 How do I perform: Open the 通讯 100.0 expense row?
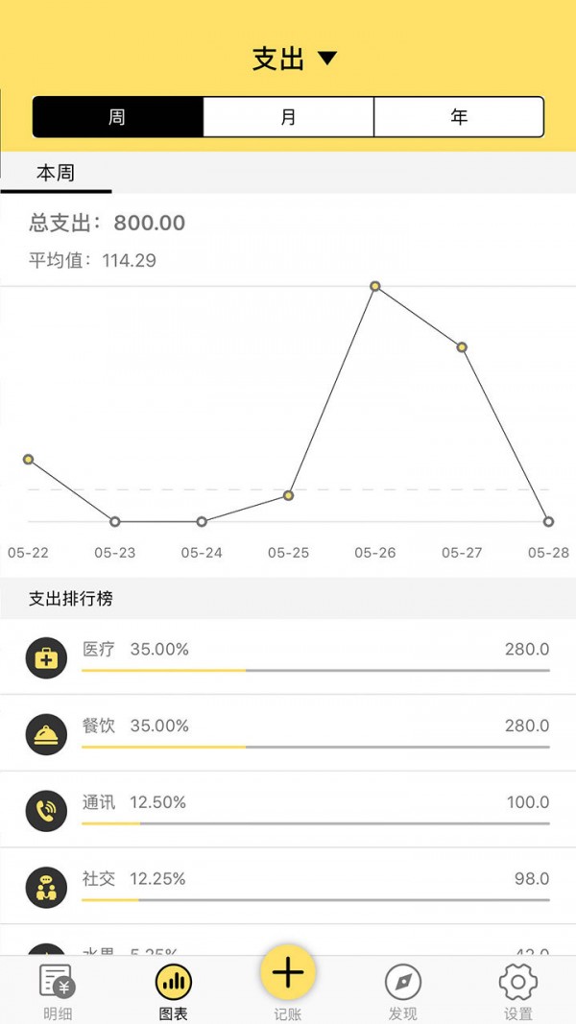[x=315, y=809]
